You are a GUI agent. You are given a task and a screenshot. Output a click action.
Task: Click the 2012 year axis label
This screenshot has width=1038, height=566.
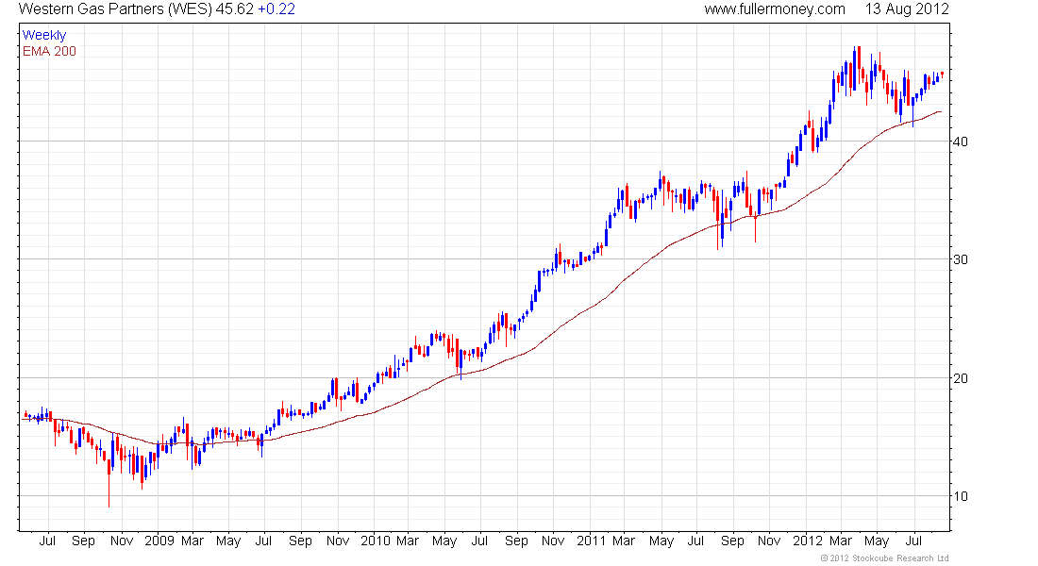point(808,541)
